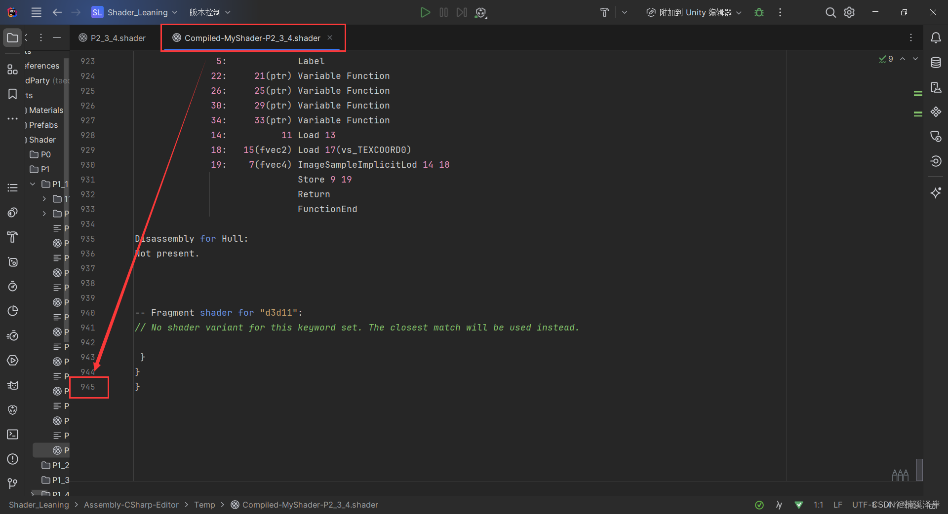
Task: Navigate forward with the right arrow
Action: (x=76, y=12)
